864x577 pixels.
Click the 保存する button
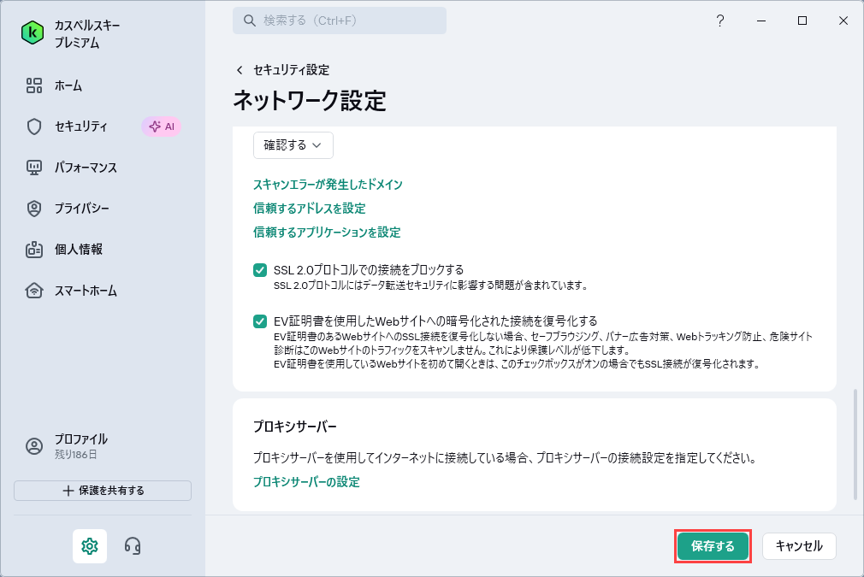pos(713,546)
